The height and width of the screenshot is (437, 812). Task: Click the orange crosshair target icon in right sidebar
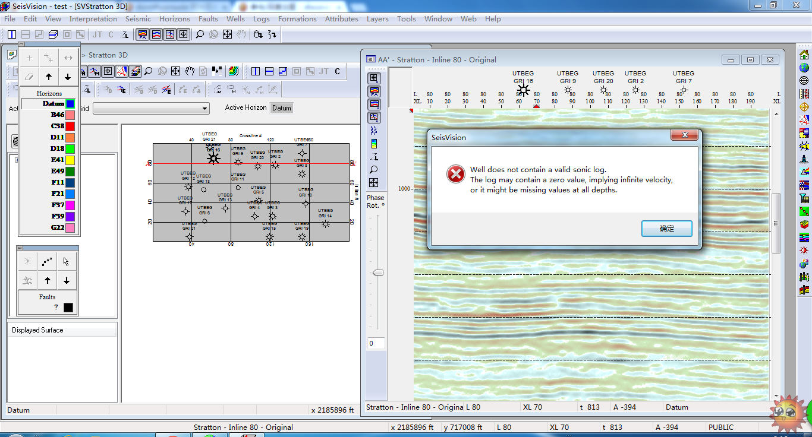(804, 107)
